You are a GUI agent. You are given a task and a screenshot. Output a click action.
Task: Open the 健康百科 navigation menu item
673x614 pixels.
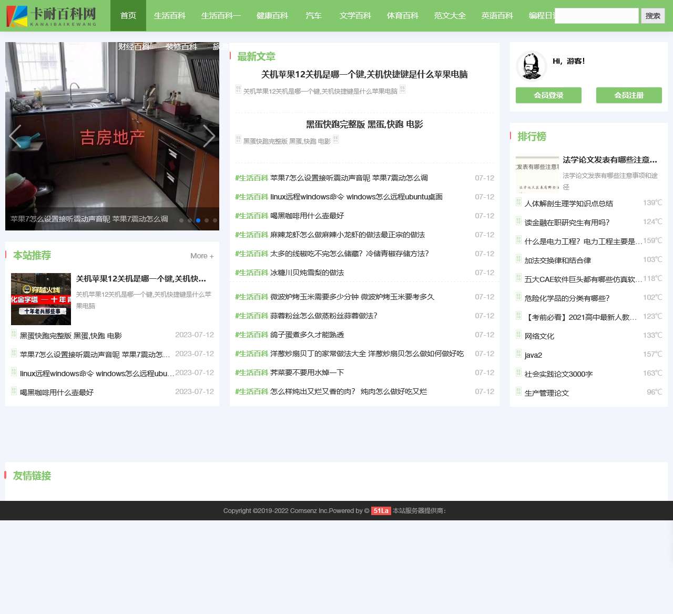click(x=272, y=16)
